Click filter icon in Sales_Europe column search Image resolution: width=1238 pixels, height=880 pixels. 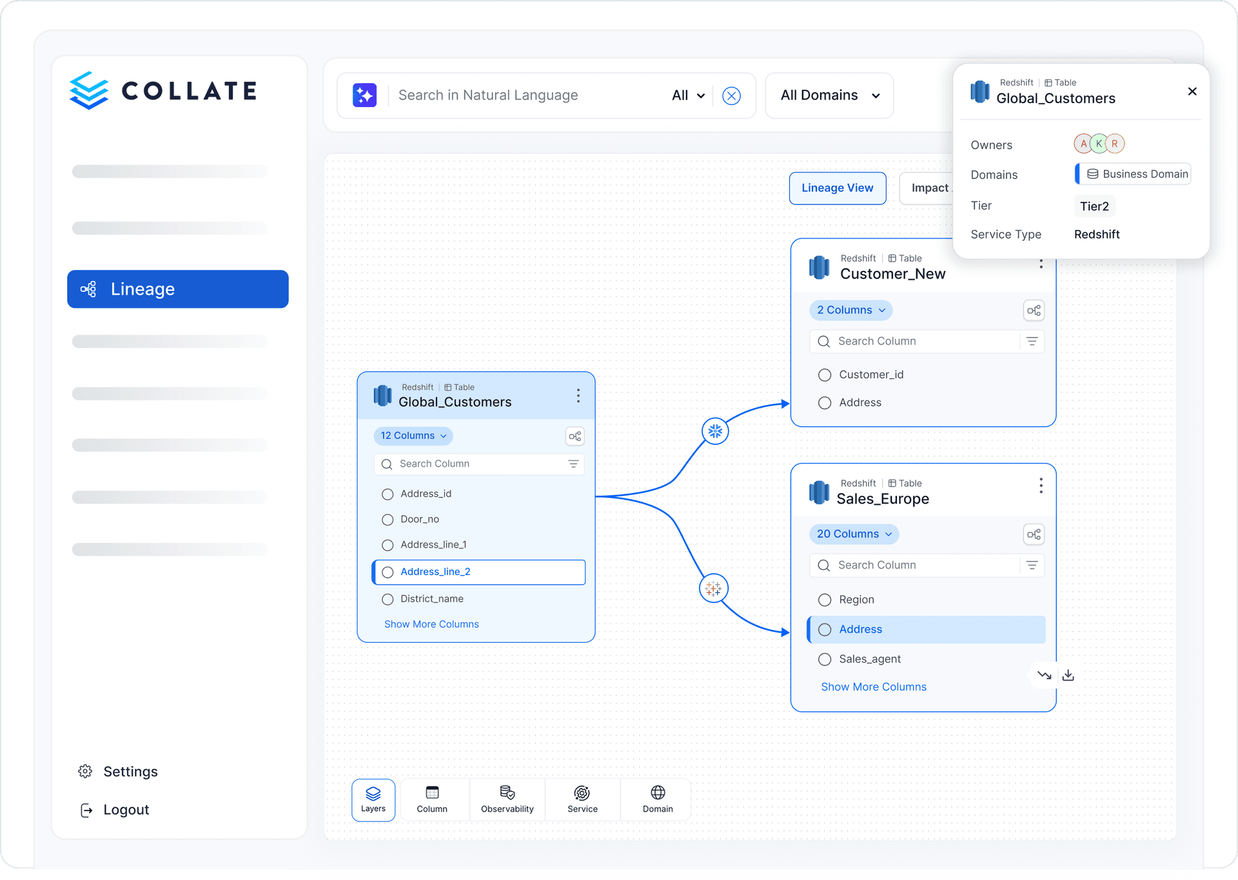pyautogui.click(x=1032, y=565)
